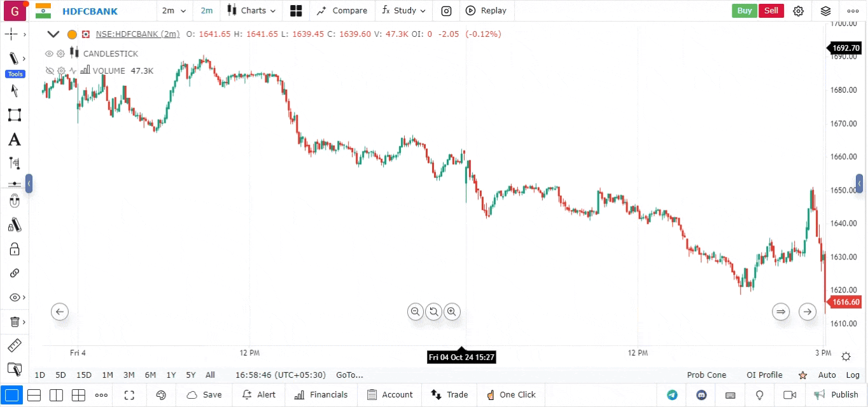
Task: Click the layers icon in top bar
Action: [825, 11]
